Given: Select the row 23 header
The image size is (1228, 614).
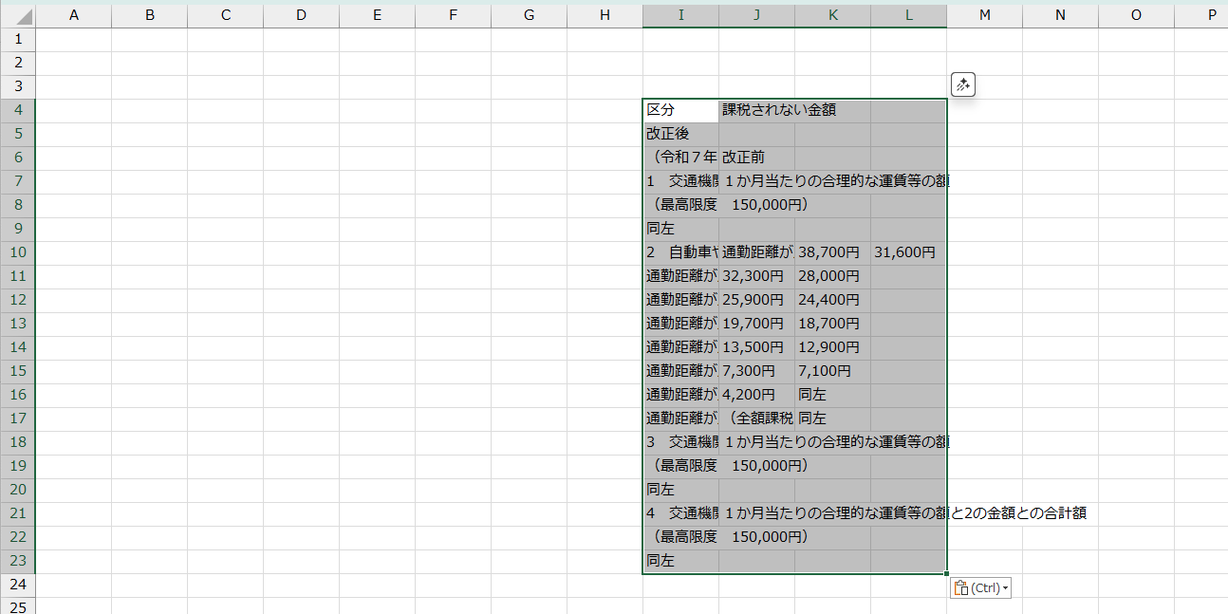Looking at the screenshot, I should (x=18, y=561).
